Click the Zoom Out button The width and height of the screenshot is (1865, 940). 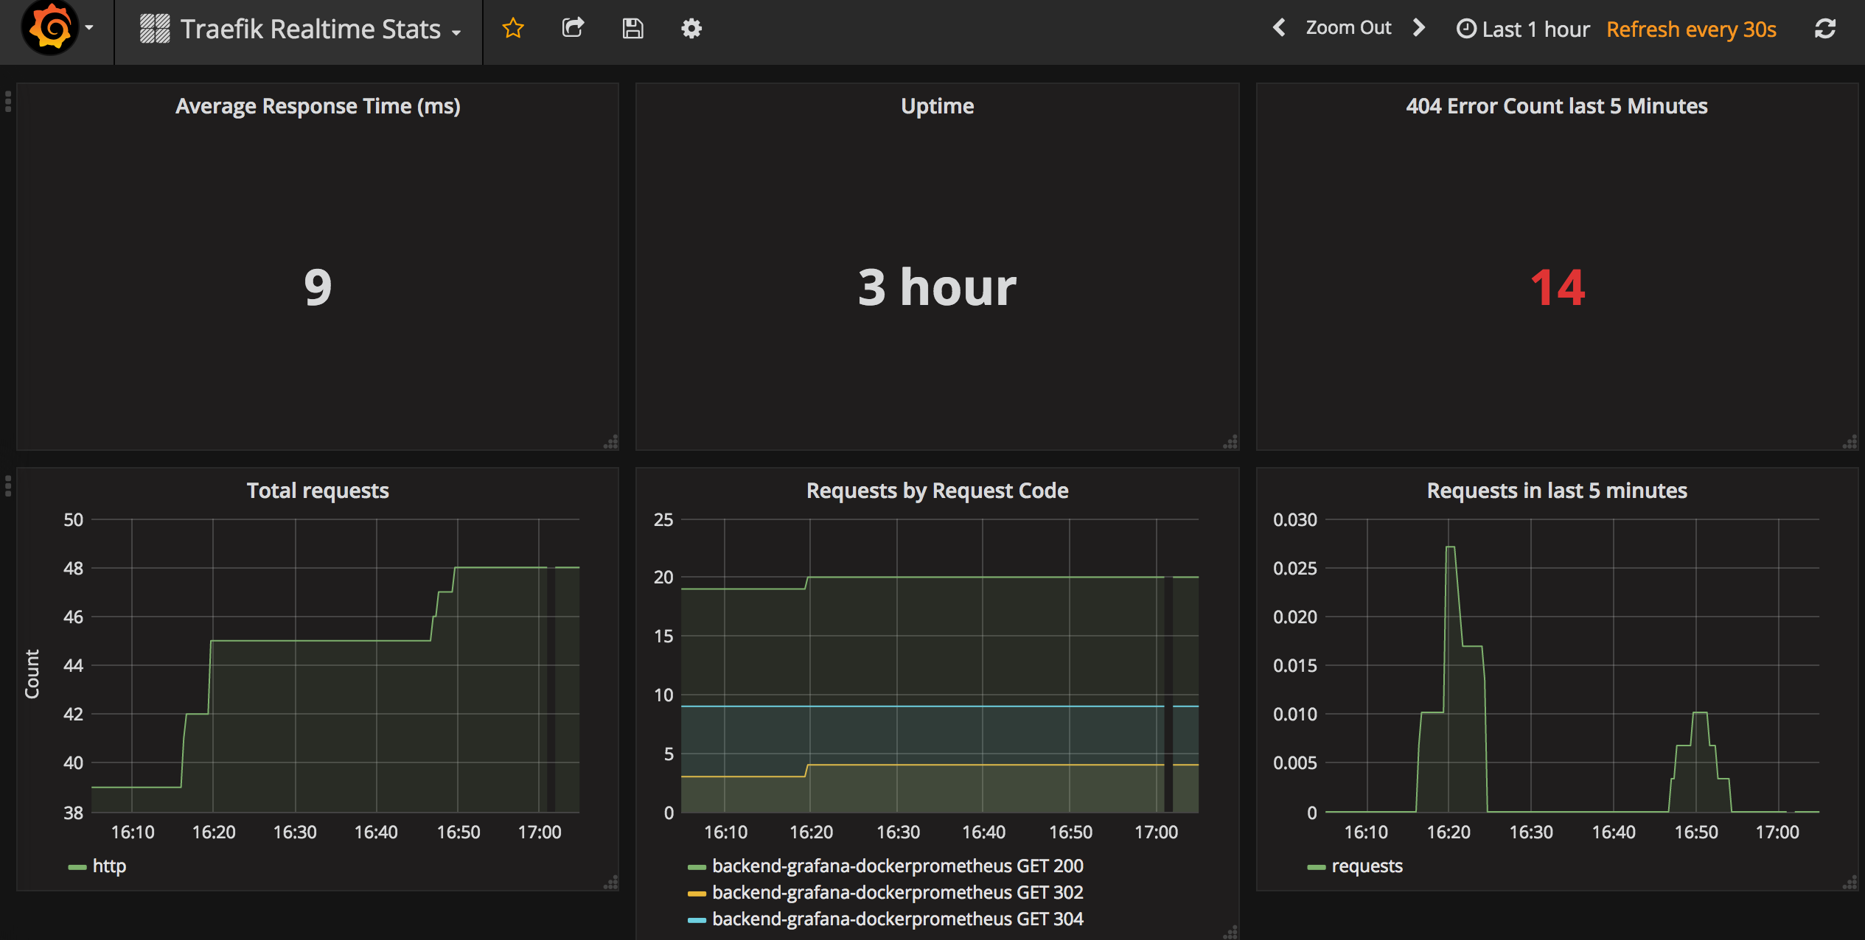1349,28
